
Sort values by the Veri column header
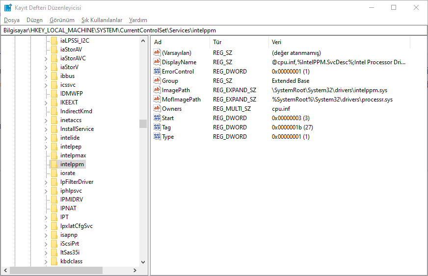click(339, 42)
